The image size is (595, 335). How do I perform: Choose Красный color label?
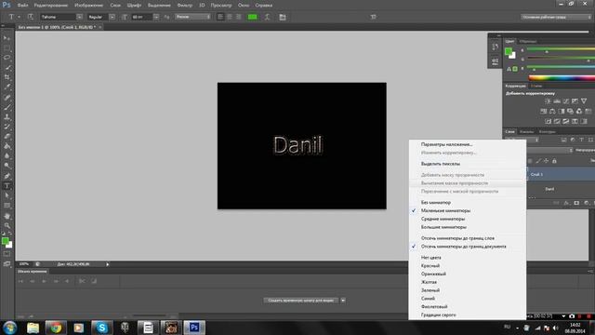(x=430, y=266)
